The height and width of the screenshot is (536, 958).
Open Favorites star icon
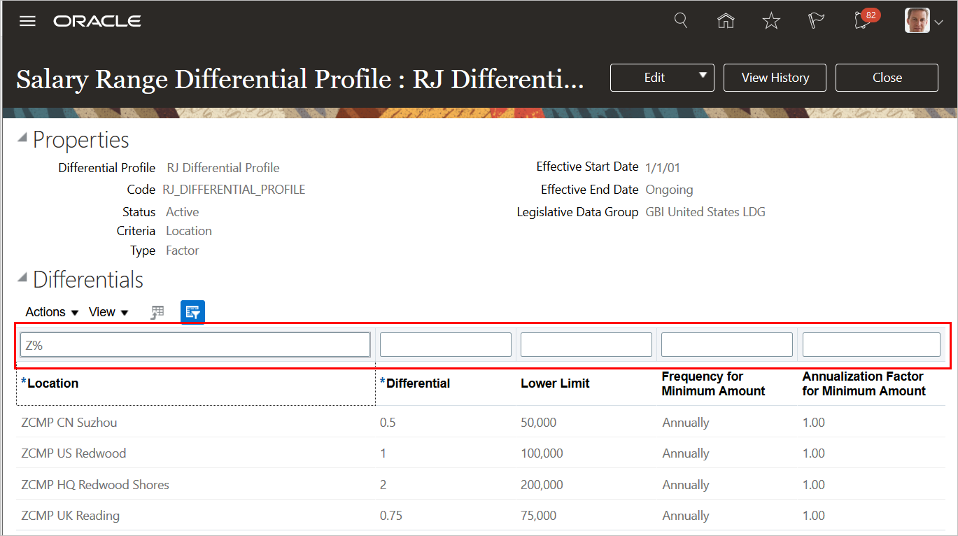pyautogui.click(x=771, y=21)
